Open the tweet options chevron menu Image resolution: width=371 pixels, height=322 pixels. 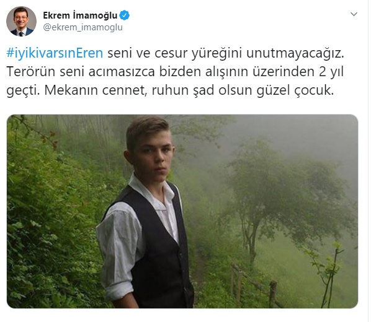click(x=354, y=14)
